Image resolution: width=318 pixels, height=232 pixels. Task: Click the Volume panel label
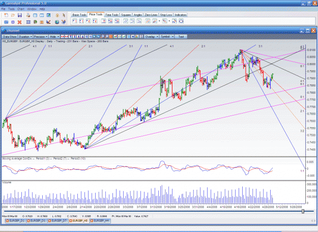click(x=7, y=183)
